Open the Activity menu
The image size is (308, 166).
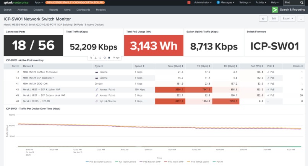point(261,2)
